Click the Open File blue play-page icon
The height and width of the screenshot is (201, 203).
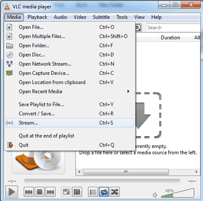pyautogui.click(x=9, y=27)
